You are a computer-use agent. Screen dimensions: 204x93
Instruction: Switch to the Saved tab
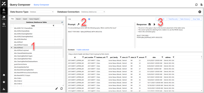tap(25, 19)
